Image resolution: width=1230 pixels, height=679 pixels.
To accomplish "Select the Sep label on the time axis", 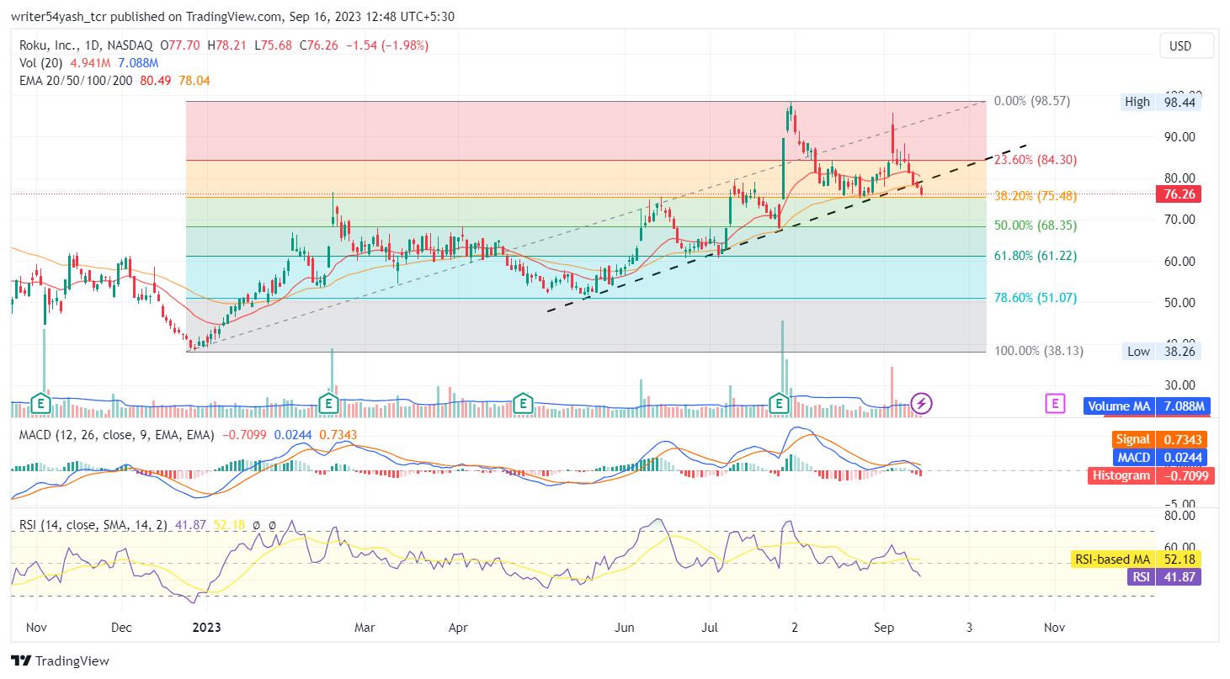I will point(884,627).
